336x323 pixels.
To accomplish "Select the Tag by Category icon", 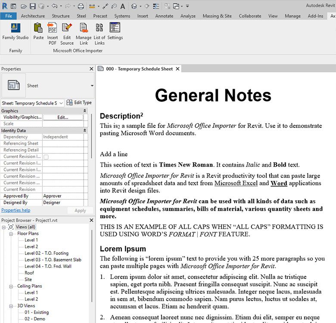I will coord(114,6).
